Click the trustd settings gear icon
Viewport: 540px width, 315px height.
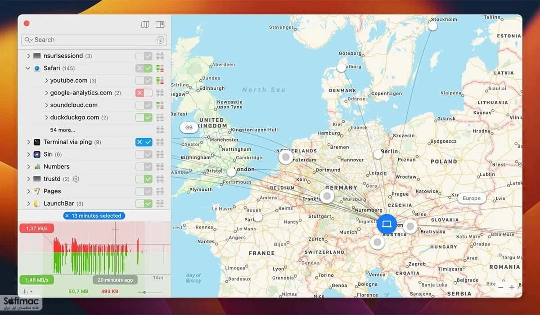76,179
